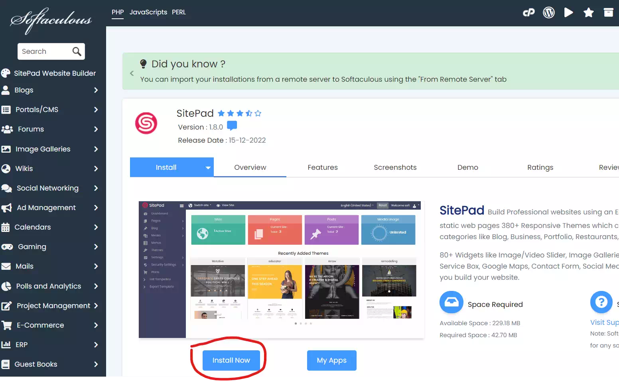Click the SitePad red spiral logo
The height and width of the screenshot is (381, 619).
pos(146,123)
